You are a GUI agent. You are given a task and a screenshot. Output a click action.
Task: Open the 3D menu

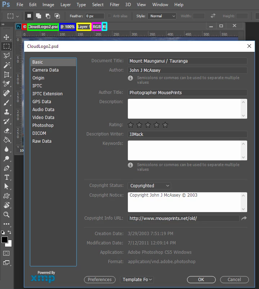[x=128, y=5]
